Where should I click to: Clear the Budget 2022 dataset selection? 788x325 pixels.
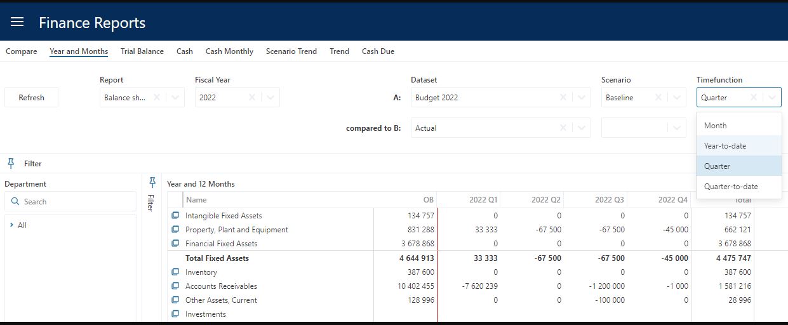563,98
